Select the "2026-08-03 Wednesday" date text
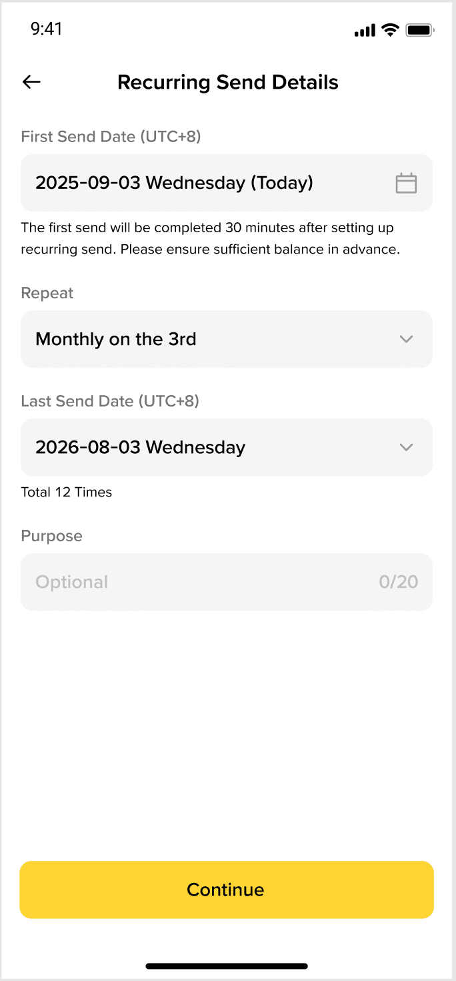This screenshot has width=456, height=981. (140, 447)
